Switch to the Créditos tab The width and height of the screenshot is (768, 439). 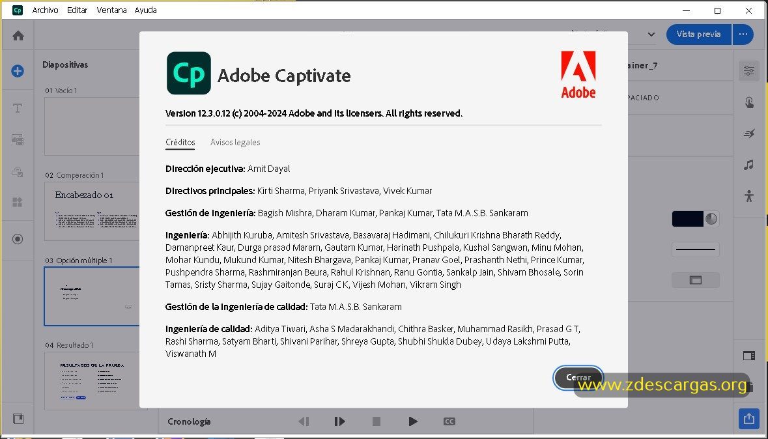pyautogui.click(x=180, y=142)
